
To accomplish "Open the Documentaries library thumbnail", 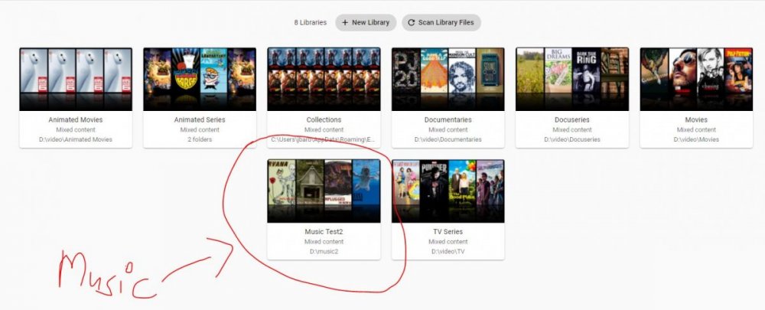I will (x=448, y=79).
